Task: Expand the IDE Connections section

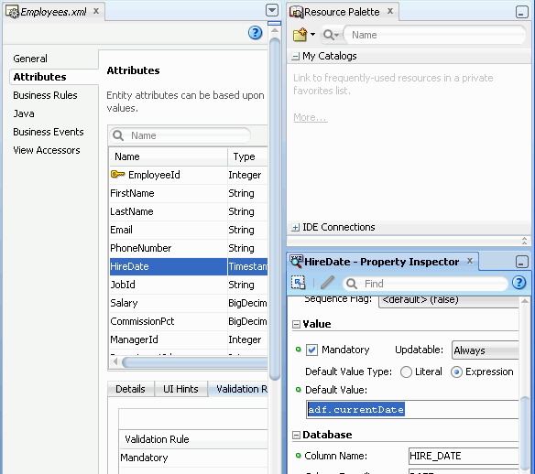Action: tap(296, 227)
